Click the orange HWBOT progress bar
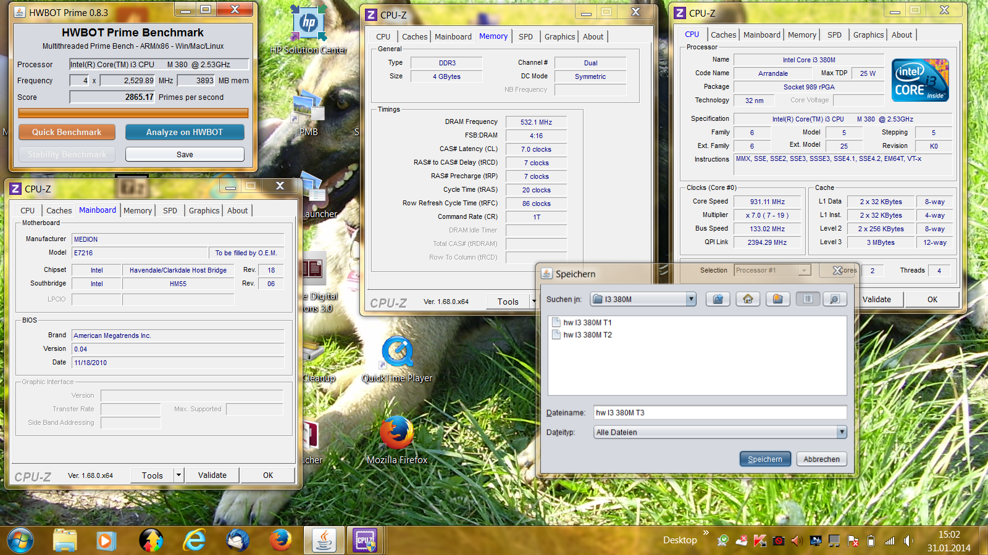 pyautogui.click(x=133, y=113)
